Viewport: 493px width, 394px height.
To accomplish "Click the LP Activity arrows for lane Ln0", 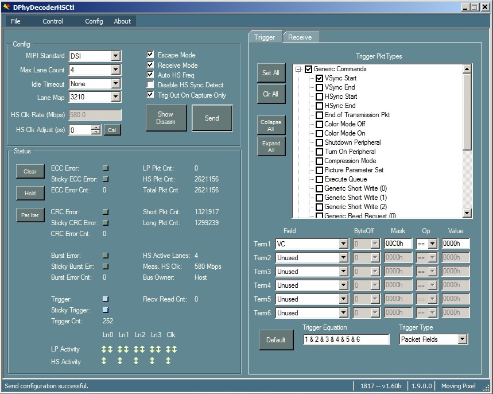I will tap(107, 349).
